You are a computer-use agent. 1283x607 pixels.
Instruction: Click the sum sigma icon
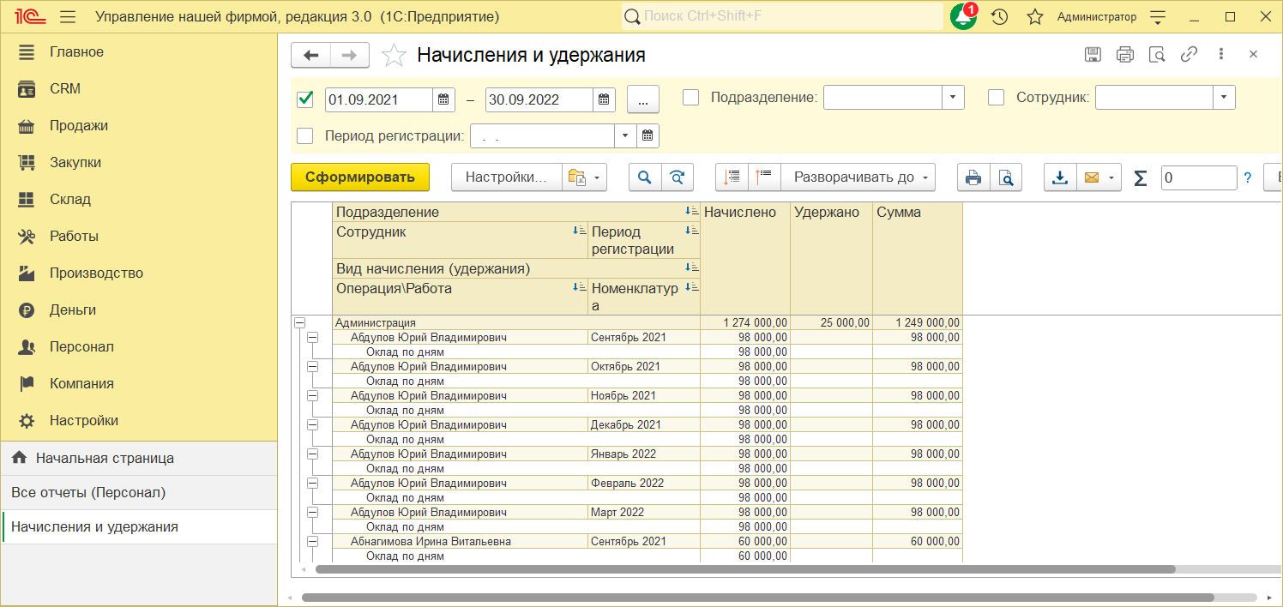click(x=1140, y=177)
